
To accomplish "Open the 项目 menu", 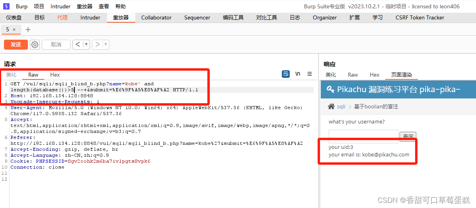I will tap(39, 6).
